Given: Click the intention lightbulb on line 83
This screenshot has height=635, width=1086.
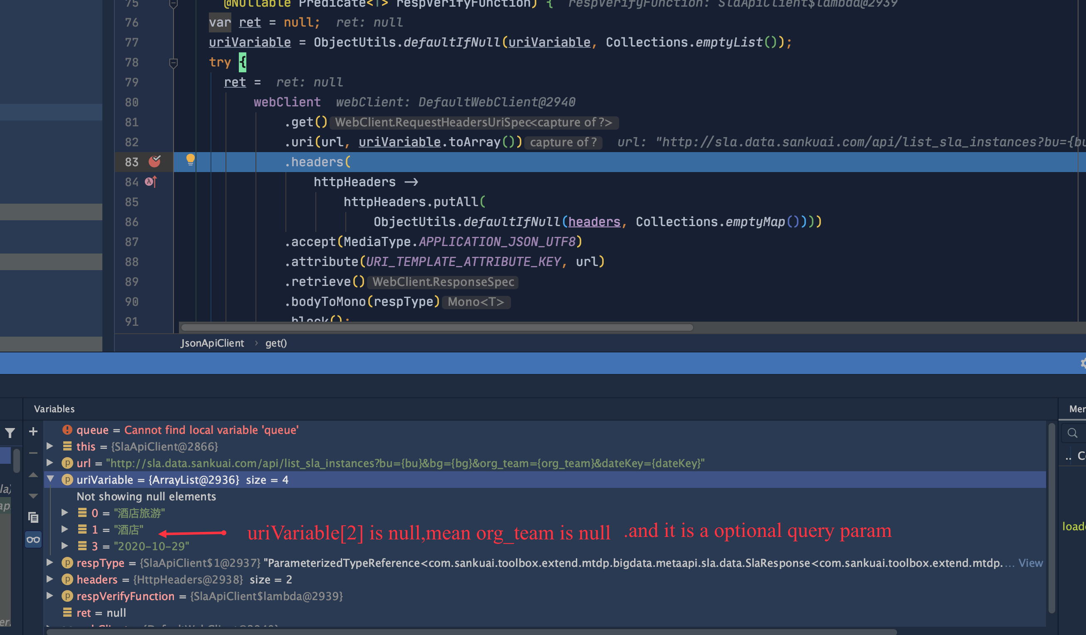Looking at the screenshot, I should [x=190, y=160].
